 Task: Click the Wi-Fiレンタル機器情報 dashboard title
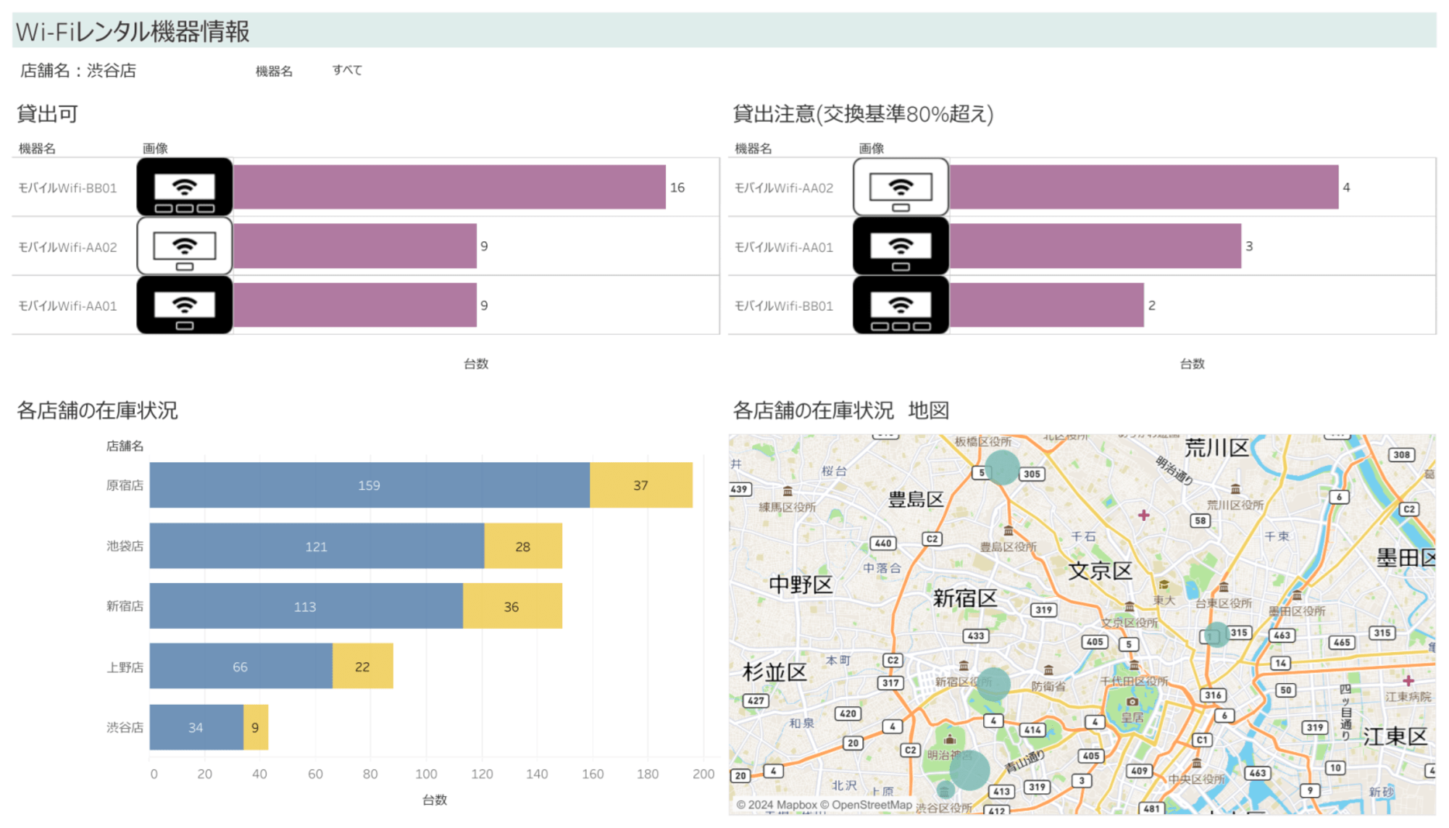133,31
